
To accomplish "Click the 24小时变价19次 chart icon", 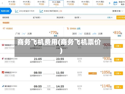I will [16, 11].
